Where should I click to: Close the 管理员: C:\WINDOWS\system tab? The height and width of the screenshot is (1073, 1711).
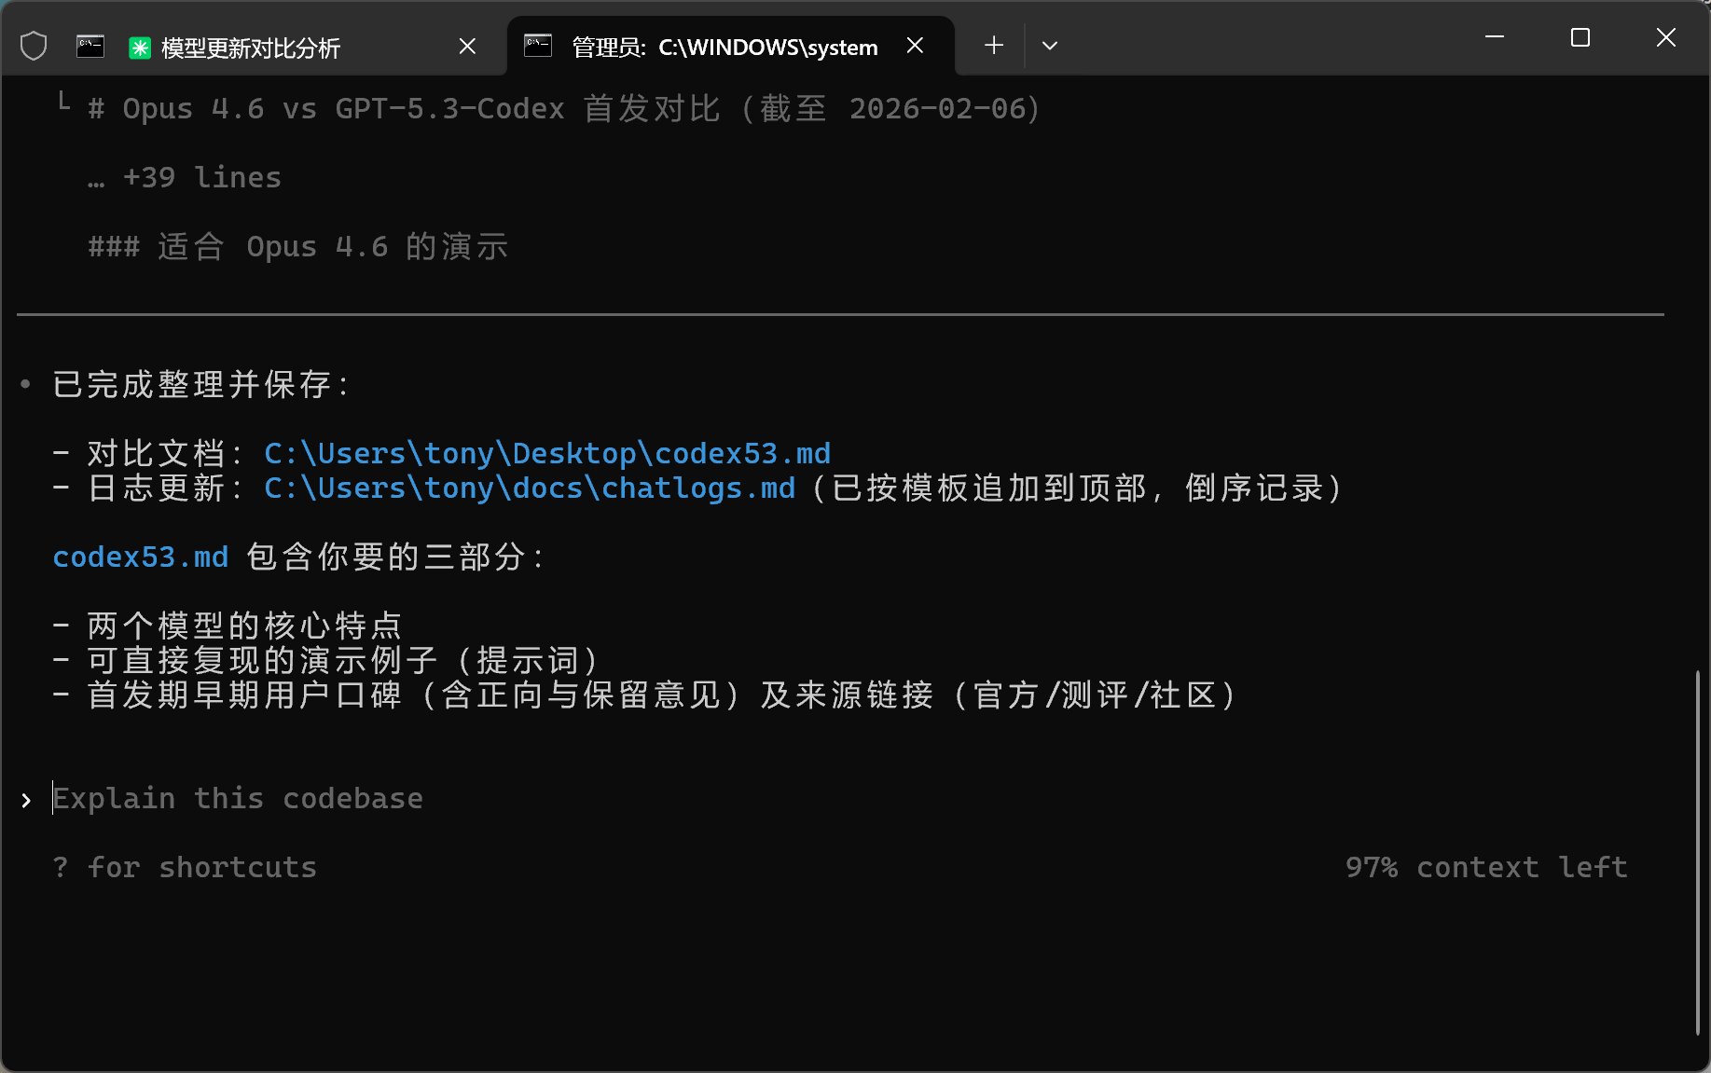pyautogui.click(x=916, y=46)
